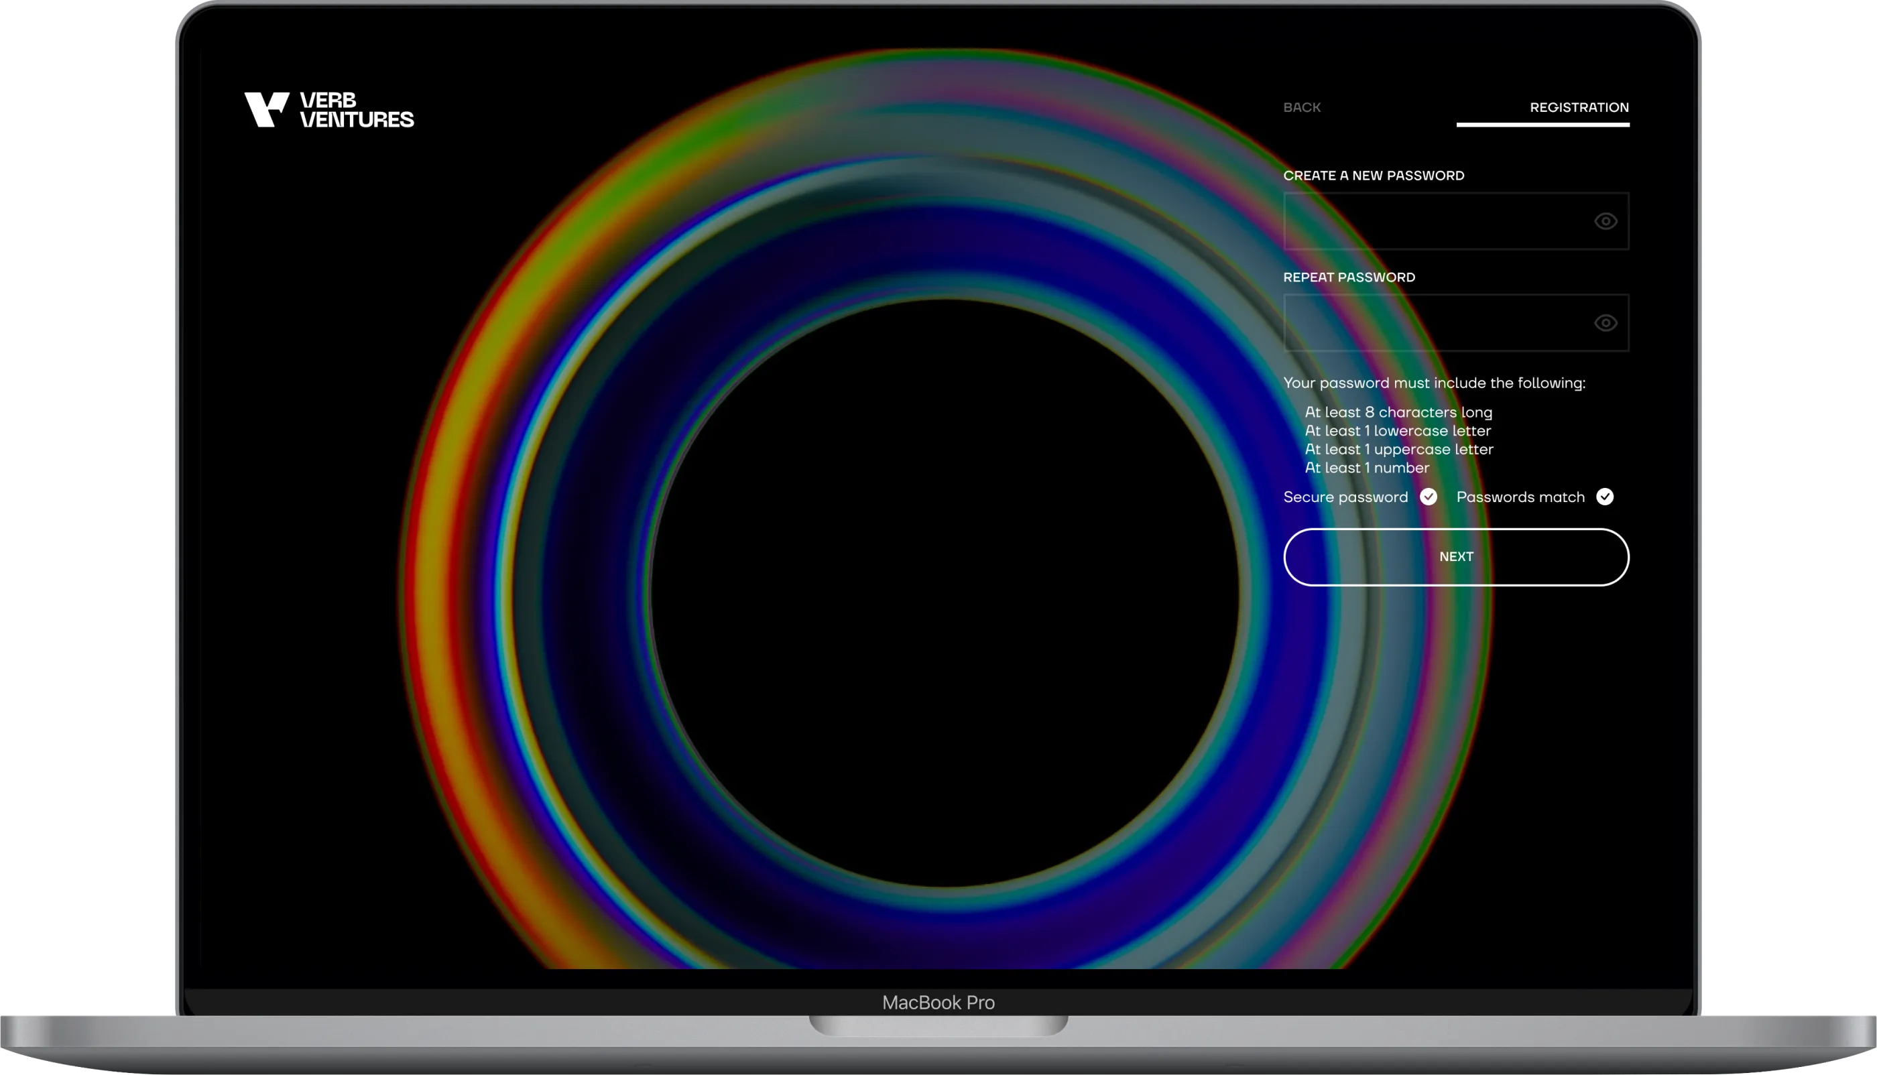The image size is (1877, 1075).
Task: Click the Passwords match checkmark icon
Action: click(1605, 497)
